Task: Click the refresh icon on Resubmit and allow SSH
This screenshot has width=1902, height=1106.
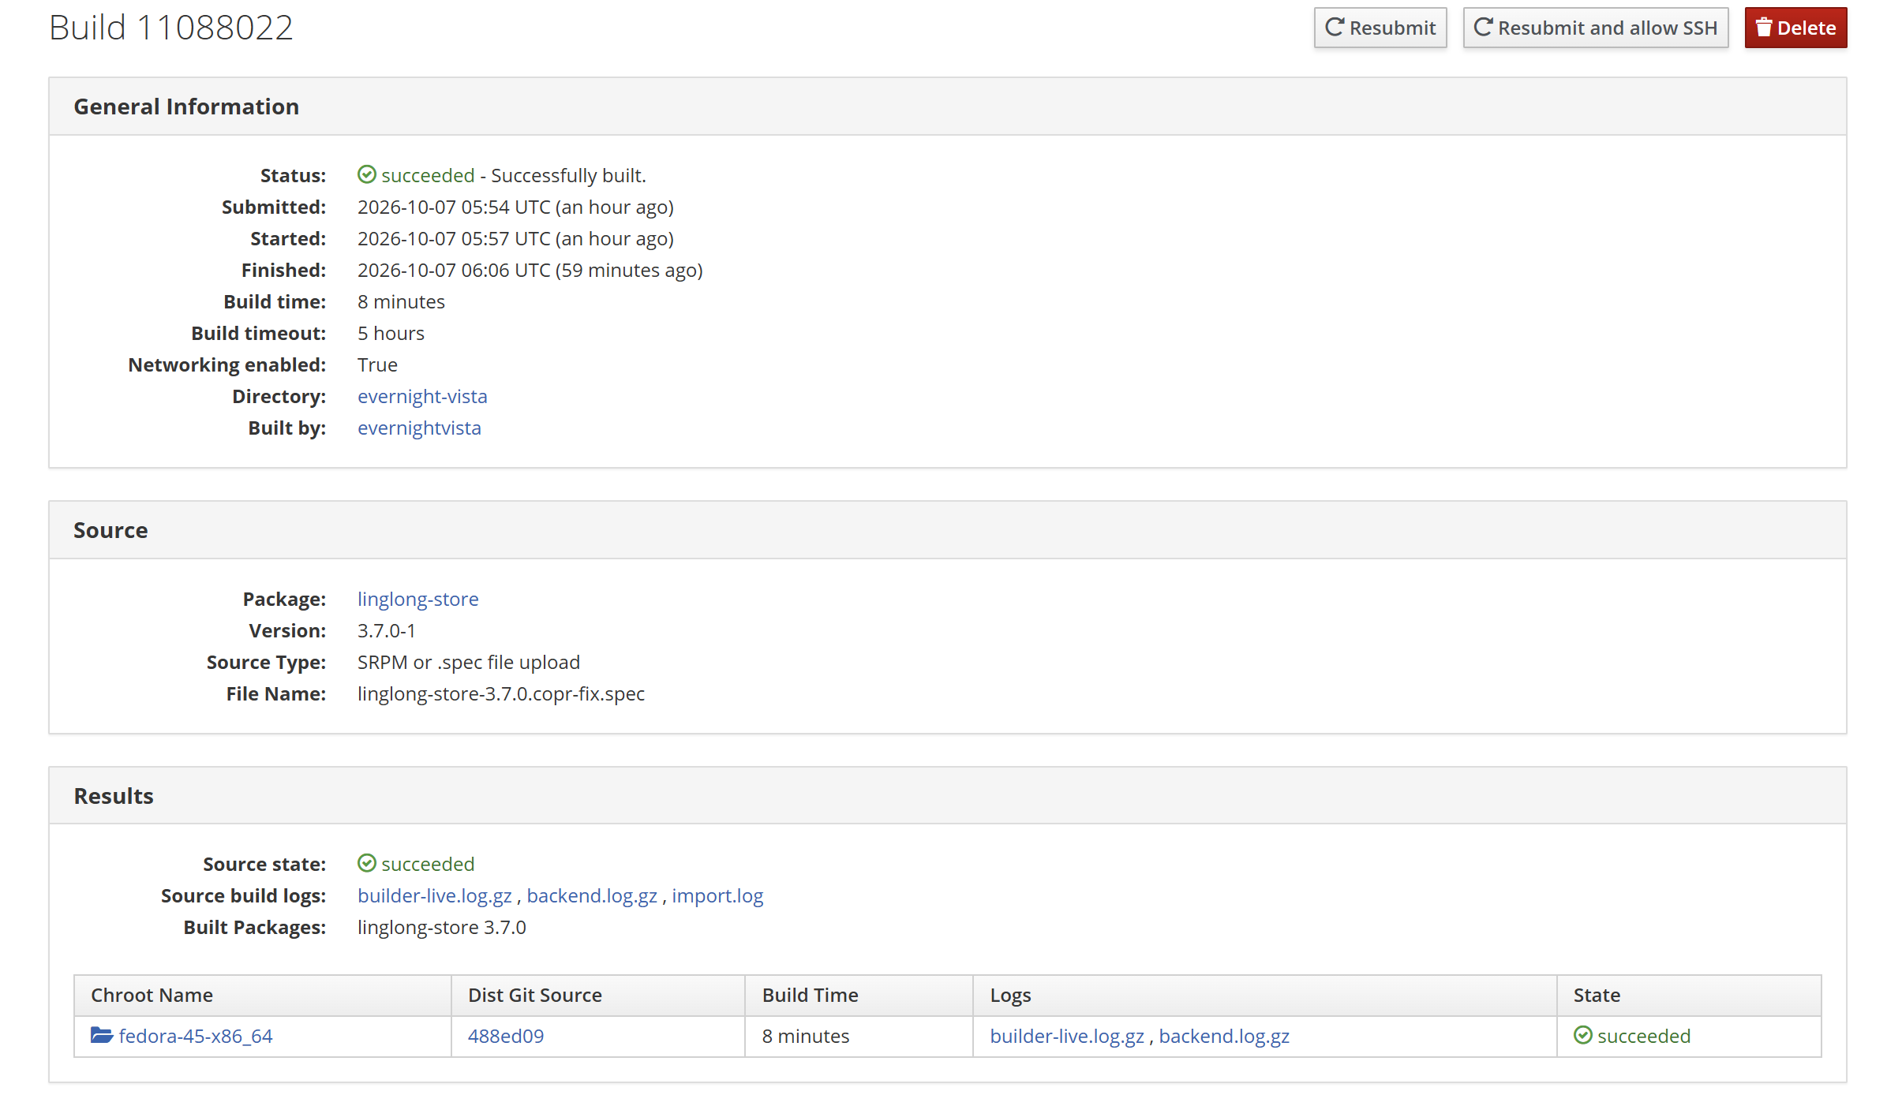Action: [1483, 28]
